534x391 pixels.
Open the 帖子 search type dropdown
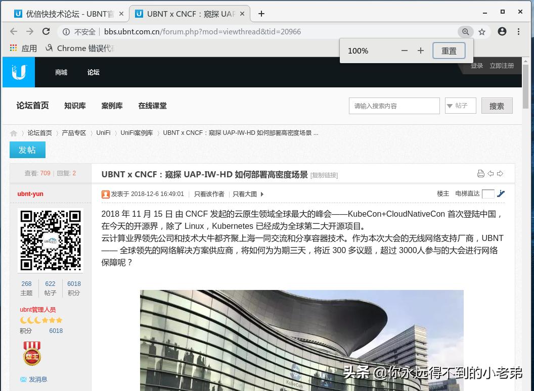[460, 106]
